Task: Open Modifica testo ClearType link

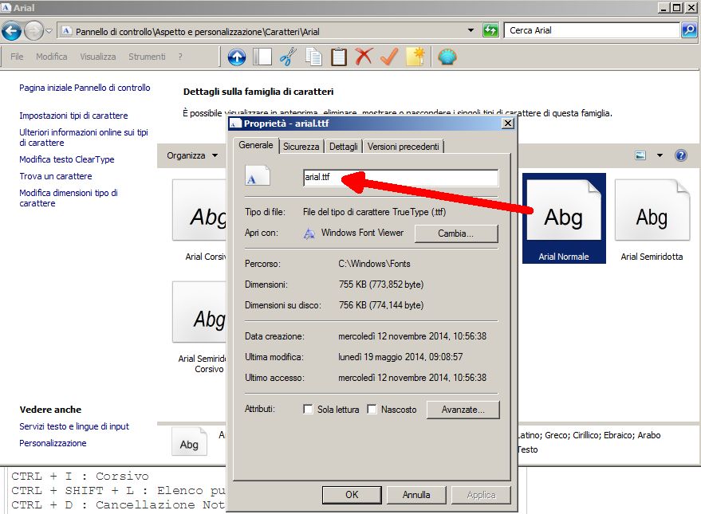Action: click(67, 159)
